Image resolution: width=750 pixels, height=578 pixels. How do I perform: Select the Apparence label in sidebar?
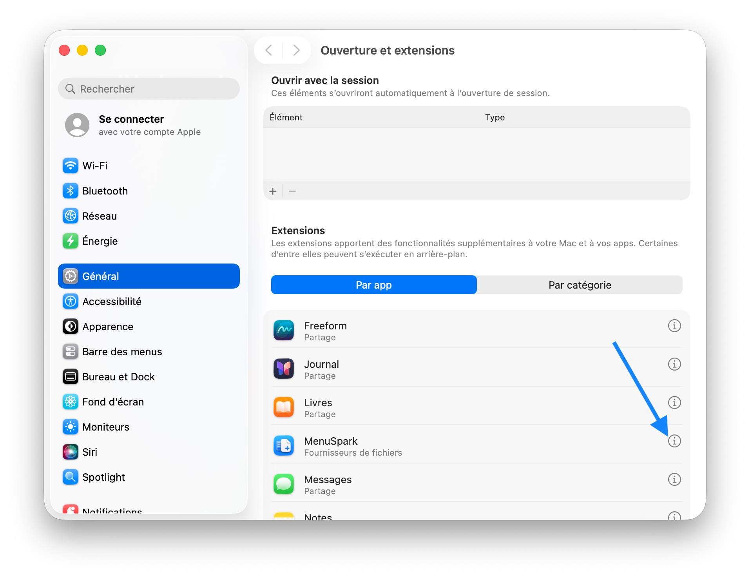point(108,327)
